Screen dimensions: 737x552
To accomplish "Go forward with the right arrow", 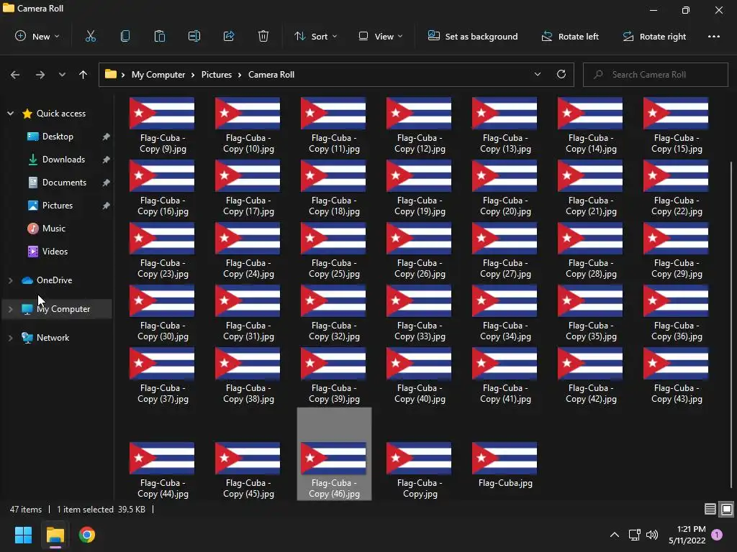I will click(40, 75).
